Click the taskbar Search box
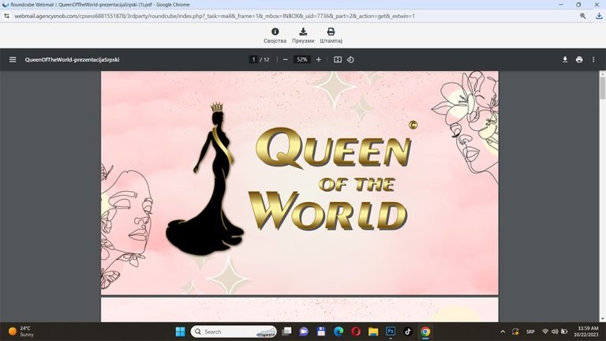 [234, 332]
